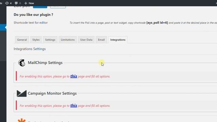
Task: Click the updates counter icon in admin bar
Action: pos(8,3)
